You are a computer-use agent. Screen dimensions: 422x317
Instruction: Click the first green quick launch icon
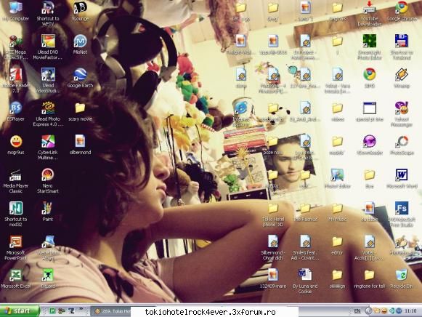click(x=52, y=311)
